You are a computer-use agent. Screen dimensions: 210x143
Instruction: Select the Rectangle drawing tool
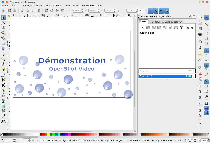[4, 43]
